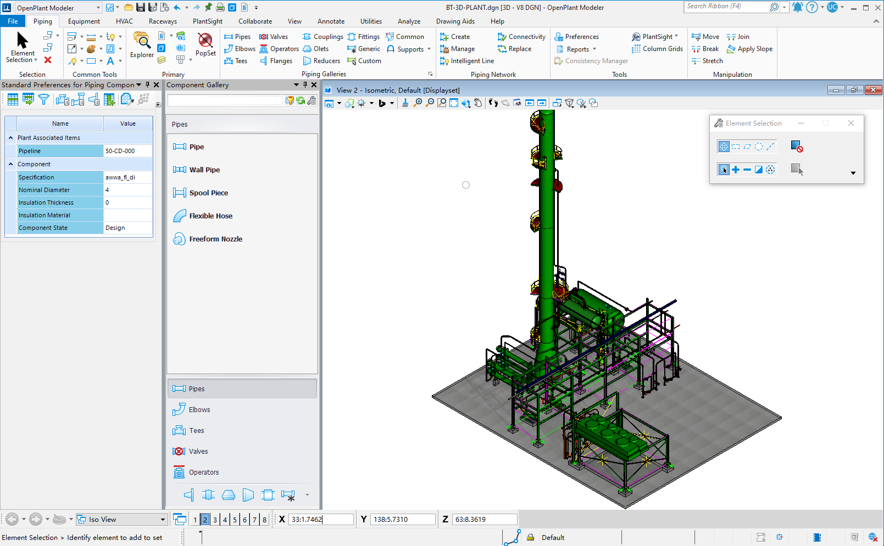Select the Line selection method

point(770,147)
